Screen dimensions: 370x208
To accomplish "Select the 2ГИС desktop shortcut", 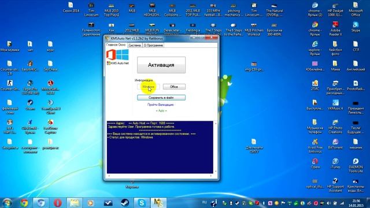I will click(315, 86).
